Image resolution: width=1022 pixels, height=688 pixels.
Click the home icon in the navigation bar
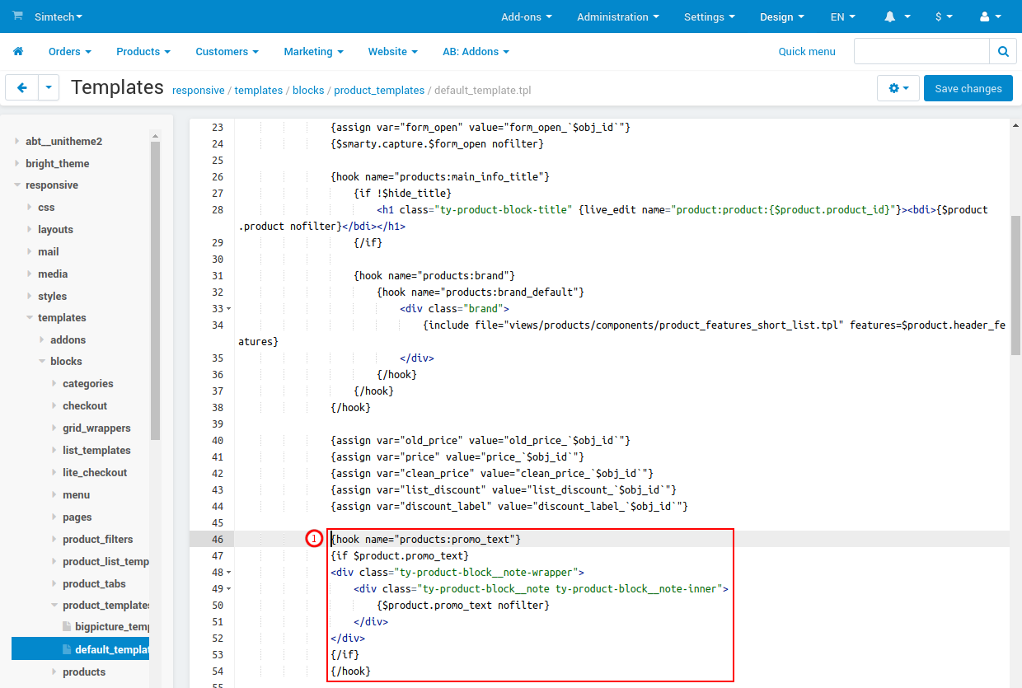pyautogui.click(x=17, y=51)
